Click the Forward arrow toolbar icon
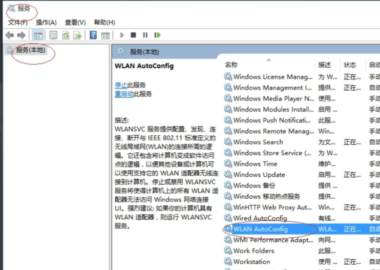 click(x=21, y=35)
